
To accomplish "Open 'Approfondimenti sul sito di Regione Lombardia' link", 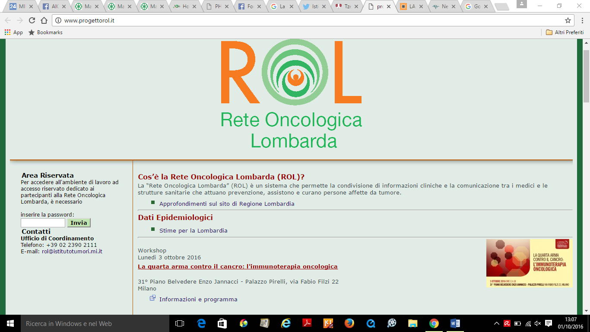I will click(227, 204).
